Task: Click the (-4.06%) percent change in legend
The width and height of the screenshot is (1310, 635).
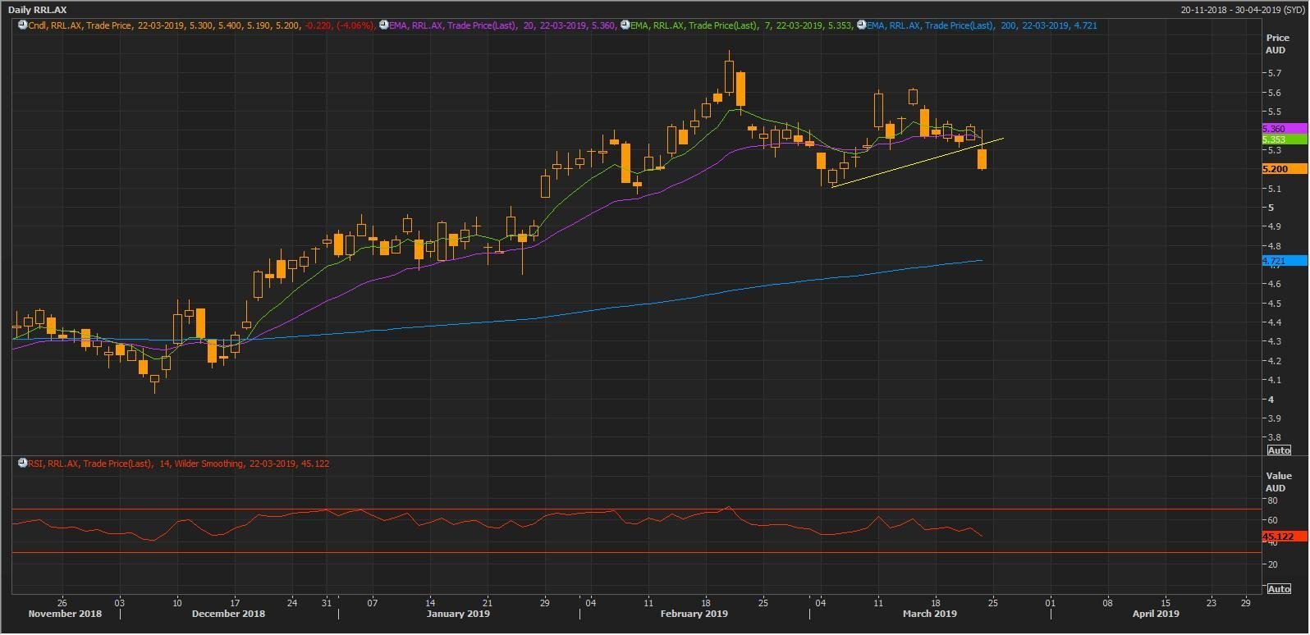Action: 355,25
